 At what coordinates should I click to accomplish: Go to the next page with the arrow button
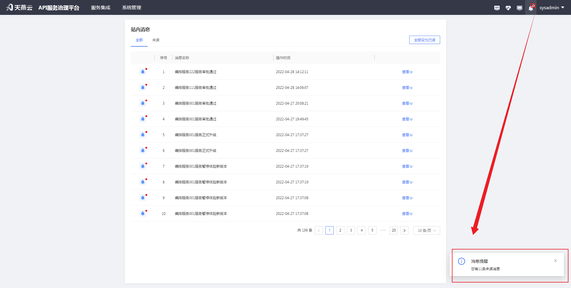pyautogui.click(x=404, y=230)
